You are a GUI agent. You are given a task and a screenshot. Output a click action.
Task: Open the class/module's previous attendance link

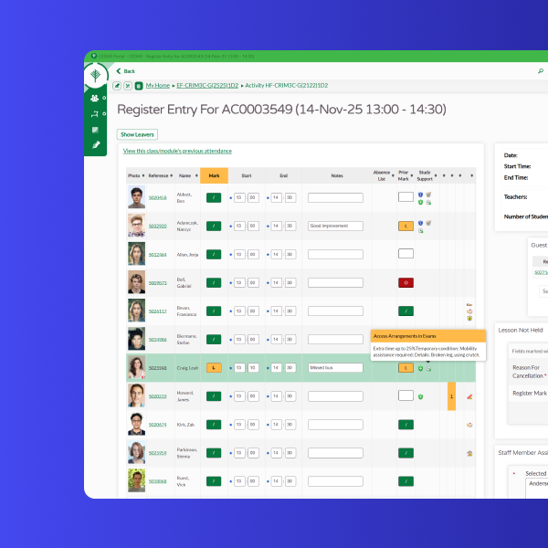[x=177, y=151]
